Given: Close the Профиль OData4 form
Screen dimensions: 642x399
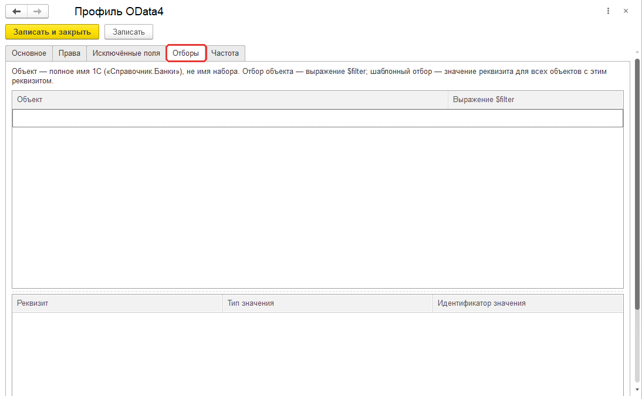Looking at the screenshot, I should [x=626, y=11].
